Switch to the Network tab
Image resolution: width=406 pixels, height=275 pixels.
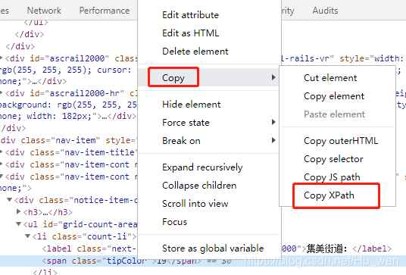click(x=44, y=11)
